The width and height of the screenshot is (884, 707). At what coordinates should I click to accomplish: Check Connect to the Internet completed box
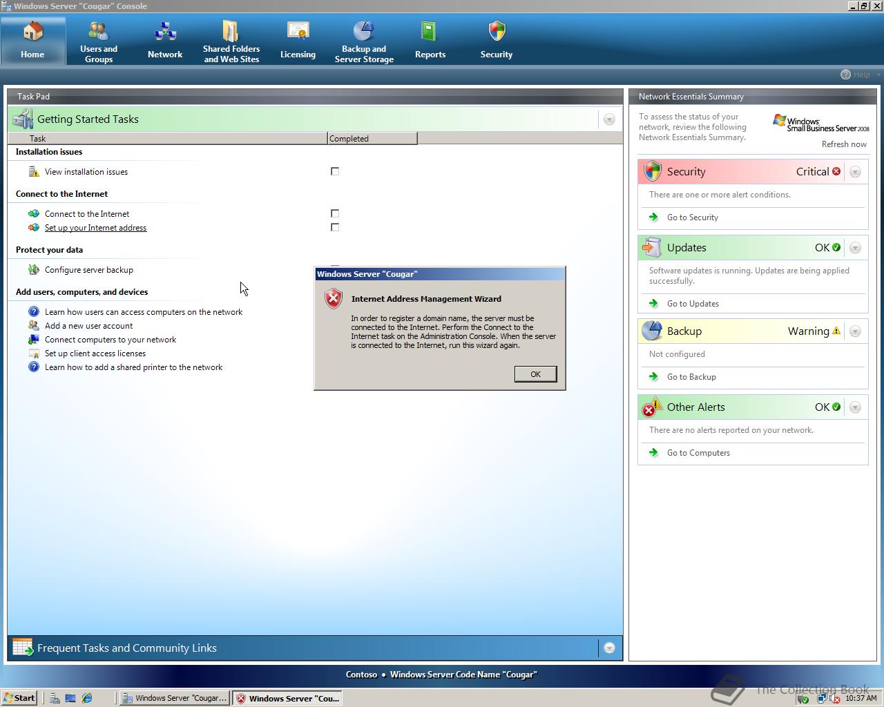click(x=335, y=213)
